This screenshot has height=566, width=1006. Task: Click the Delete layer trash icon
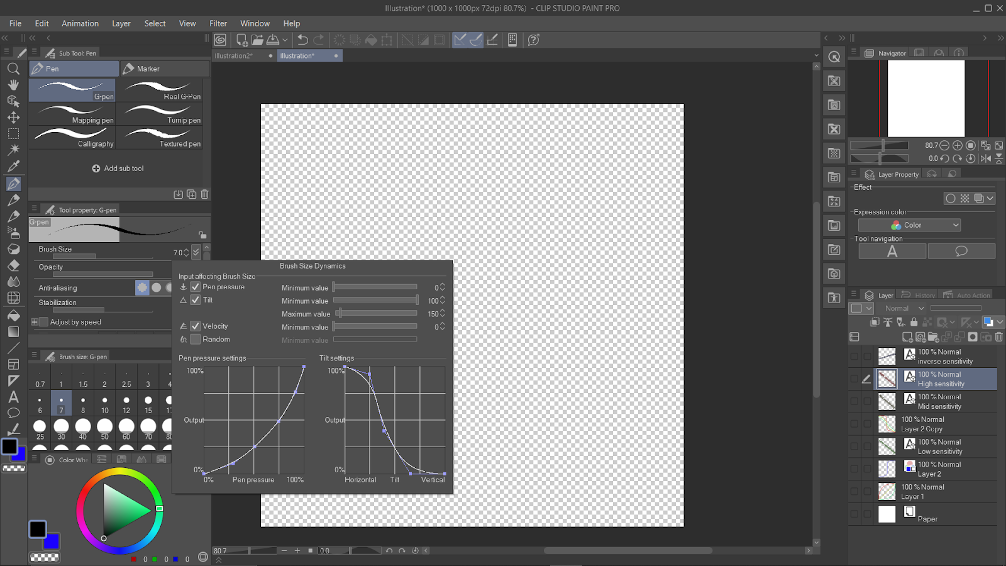click(999, 337)
